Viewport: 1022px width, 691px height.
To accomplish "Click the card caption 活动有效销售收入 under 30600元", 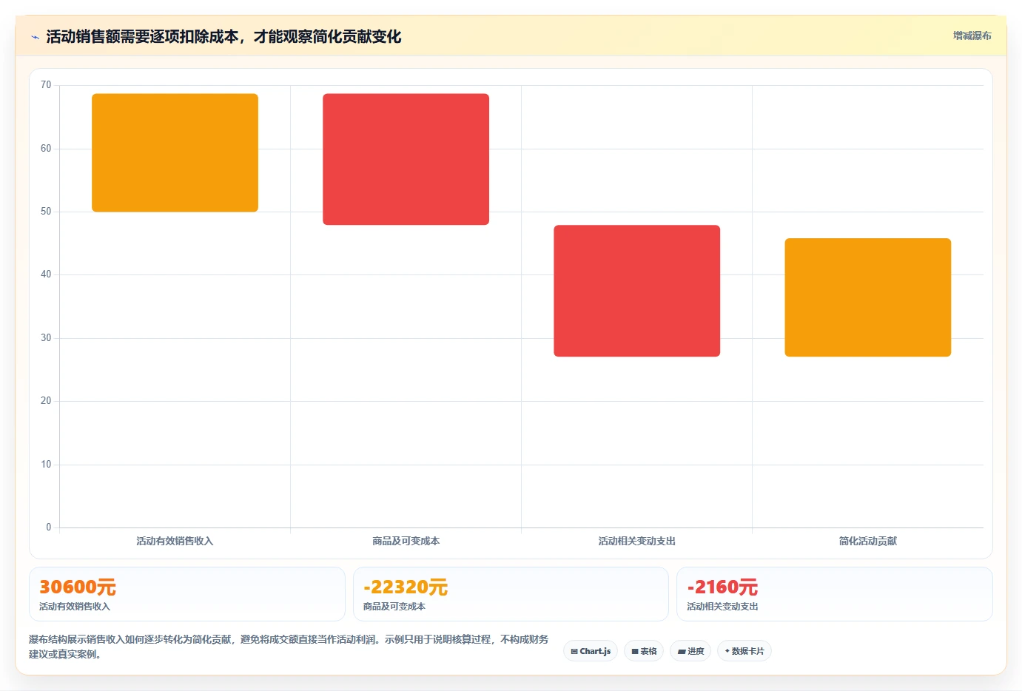I will (75, 607).
